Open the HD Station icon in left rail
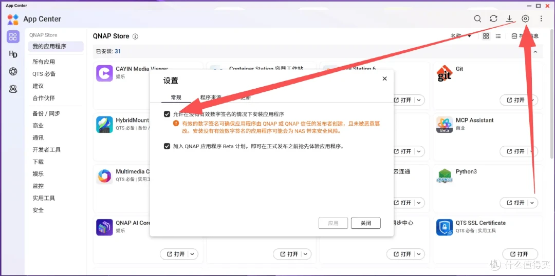This screenshot has height=276, width=555. [13, 54]
